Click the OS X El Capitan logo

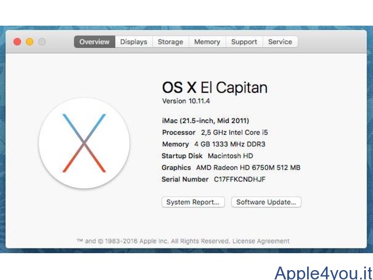84,143
